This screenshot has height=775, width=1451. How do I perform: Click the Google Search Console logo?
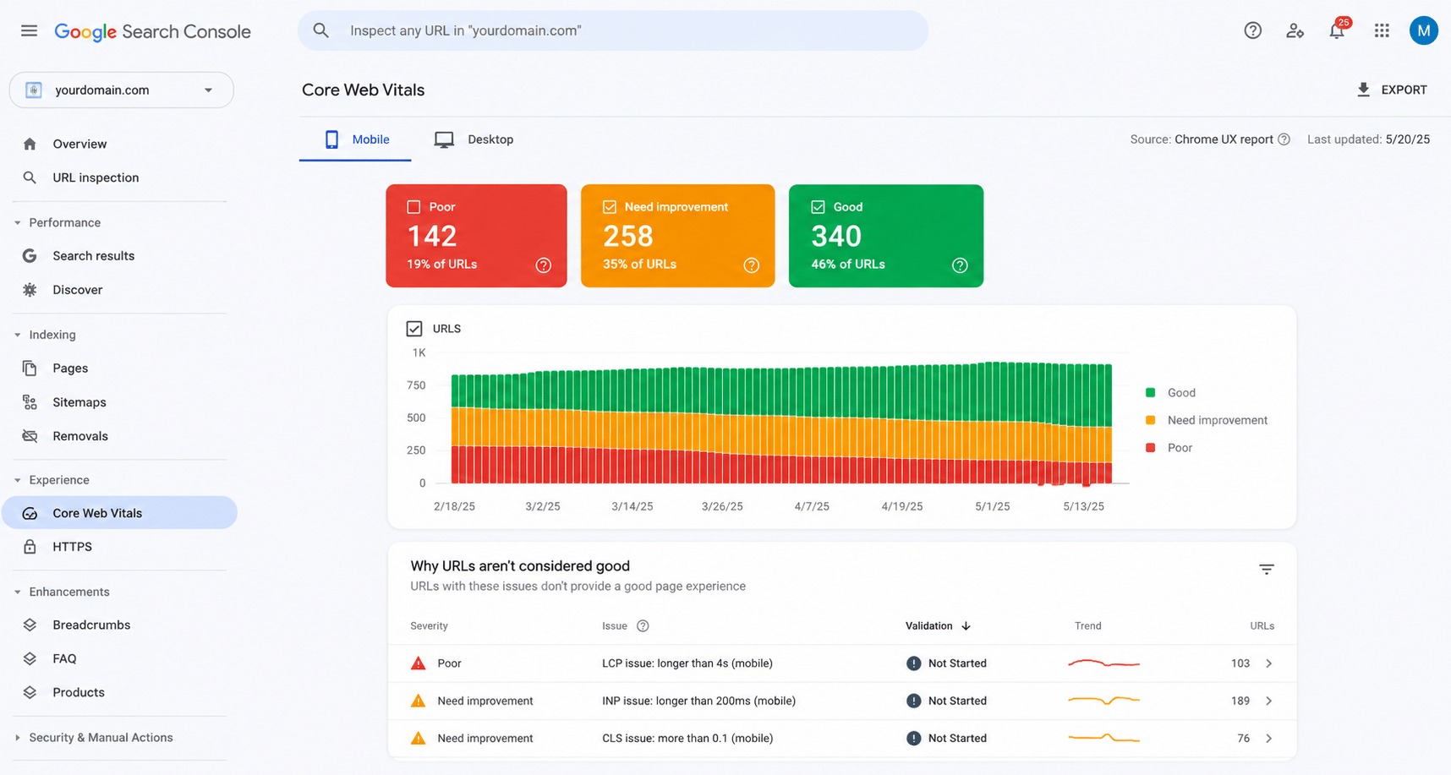(152, 31)
